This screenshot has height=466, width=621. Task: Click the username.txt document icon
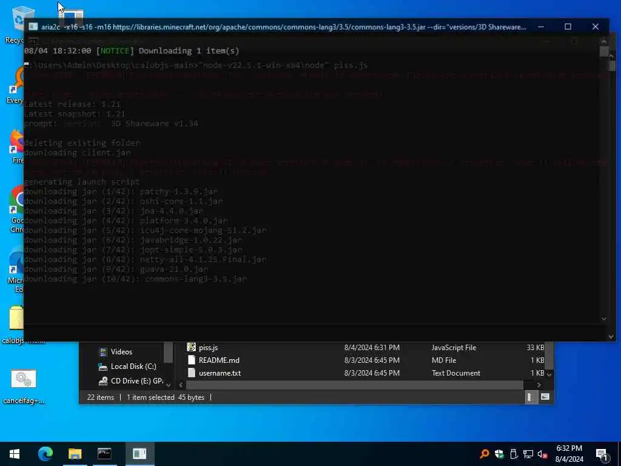tap(191, 373)
